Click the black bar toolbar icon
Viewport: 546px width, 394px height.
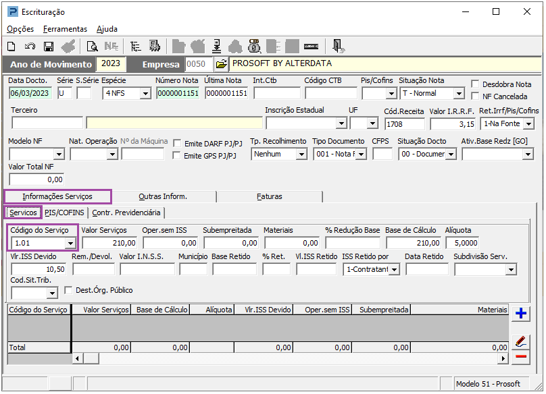311,47
